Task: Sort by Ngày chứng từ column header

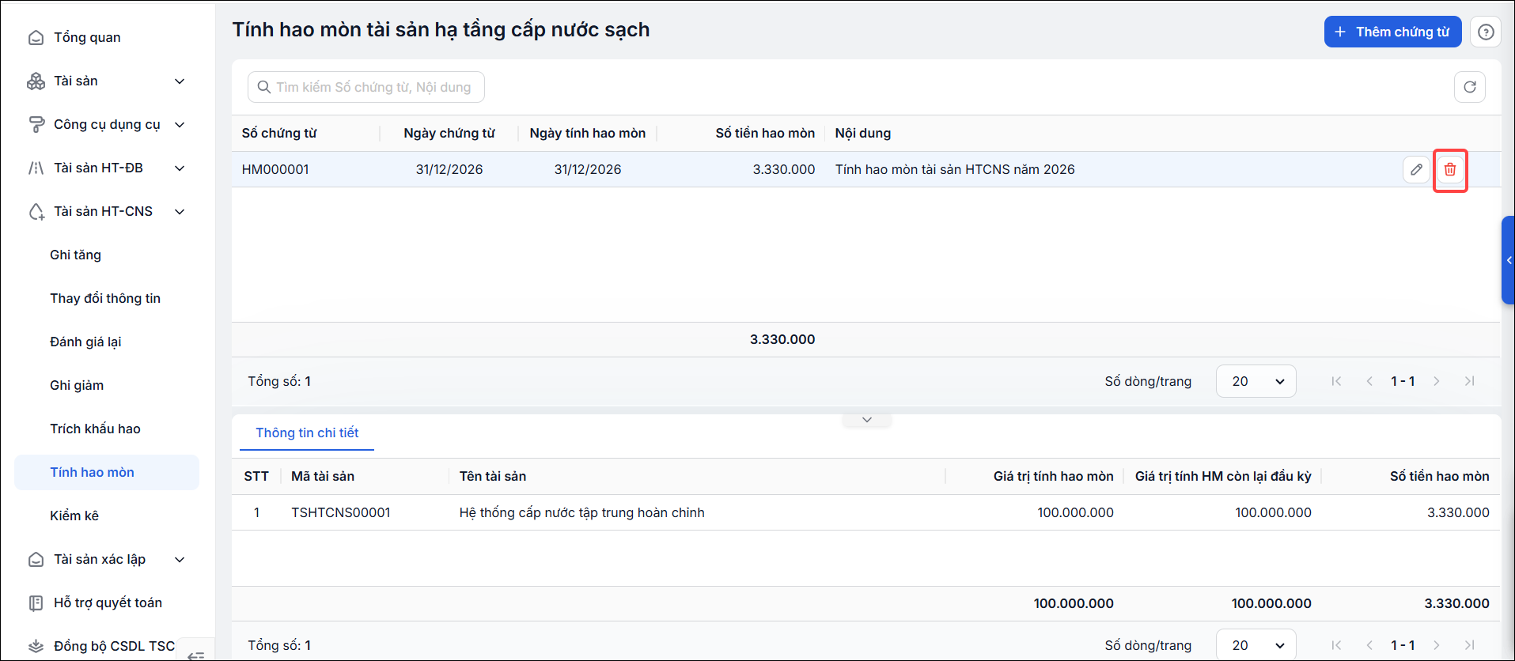Action: (x=449, y=134)
